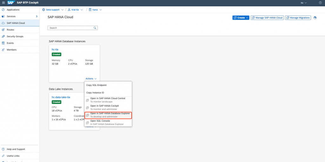Select Copy SQL Endpoint
This screenshot has width=325, height=162.
[x=108, y=85]
